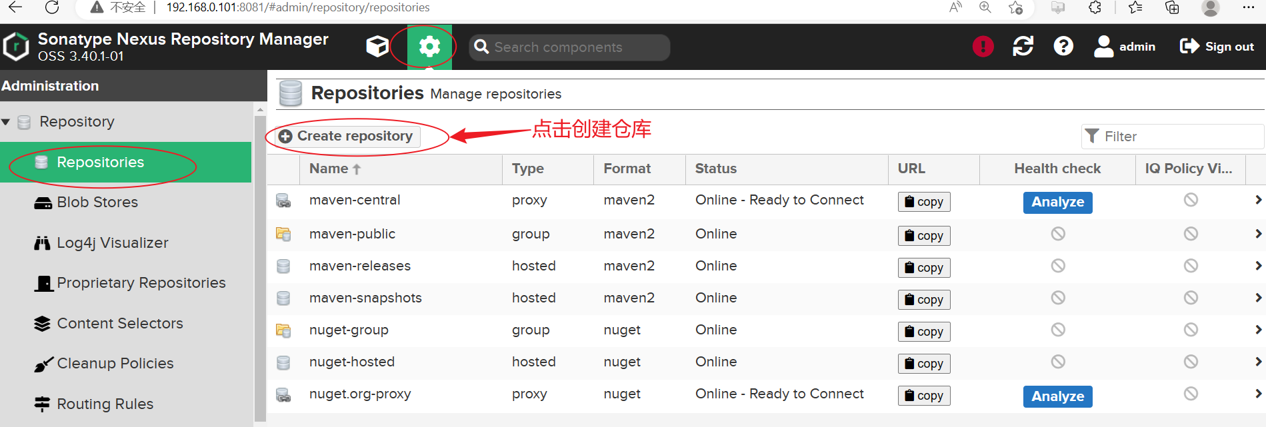
Task: Expand the maven-public row chevron
Action: pyautogui.click(x=1258, y=234)
